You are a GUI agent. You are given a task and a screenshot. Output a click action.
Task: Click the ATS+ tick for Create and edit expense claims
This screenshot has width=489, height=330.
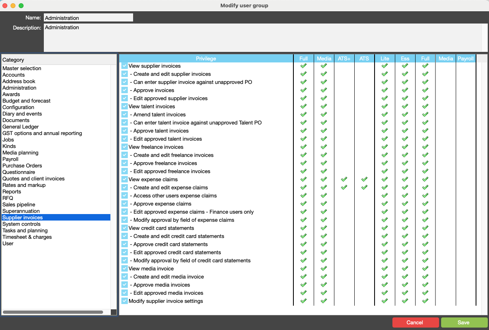[344, 187]
